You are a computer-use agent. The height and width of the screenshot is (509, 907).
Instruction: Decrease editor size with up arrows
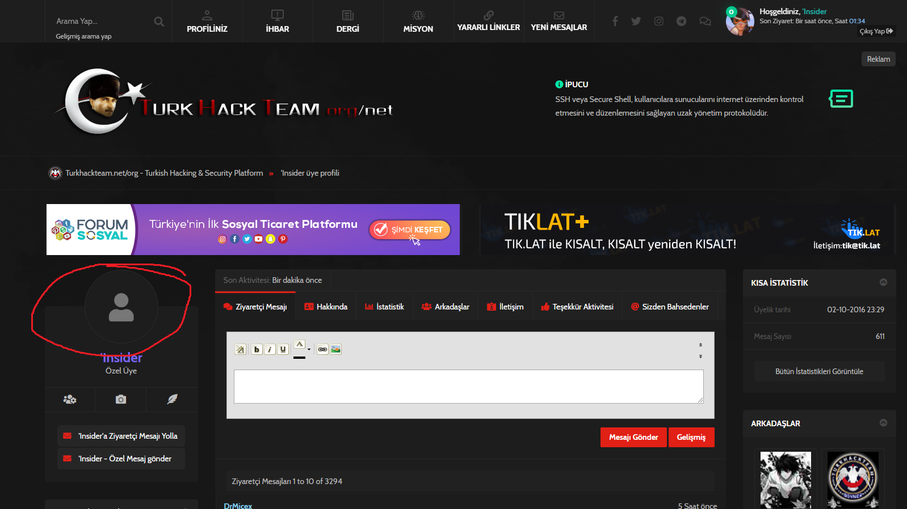tap(700, 345)
